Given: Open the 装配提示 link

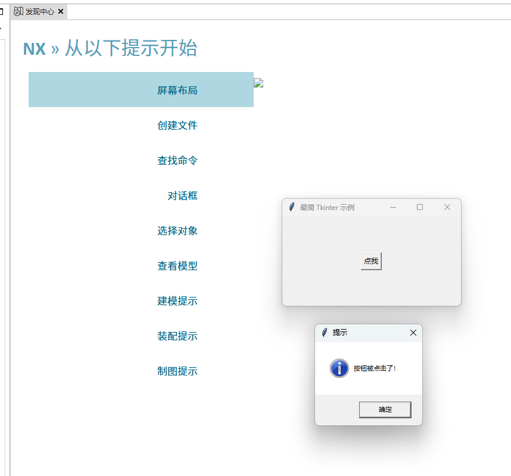Looking at the screenshot, I should pyautogui.click(x=177, y=336).
